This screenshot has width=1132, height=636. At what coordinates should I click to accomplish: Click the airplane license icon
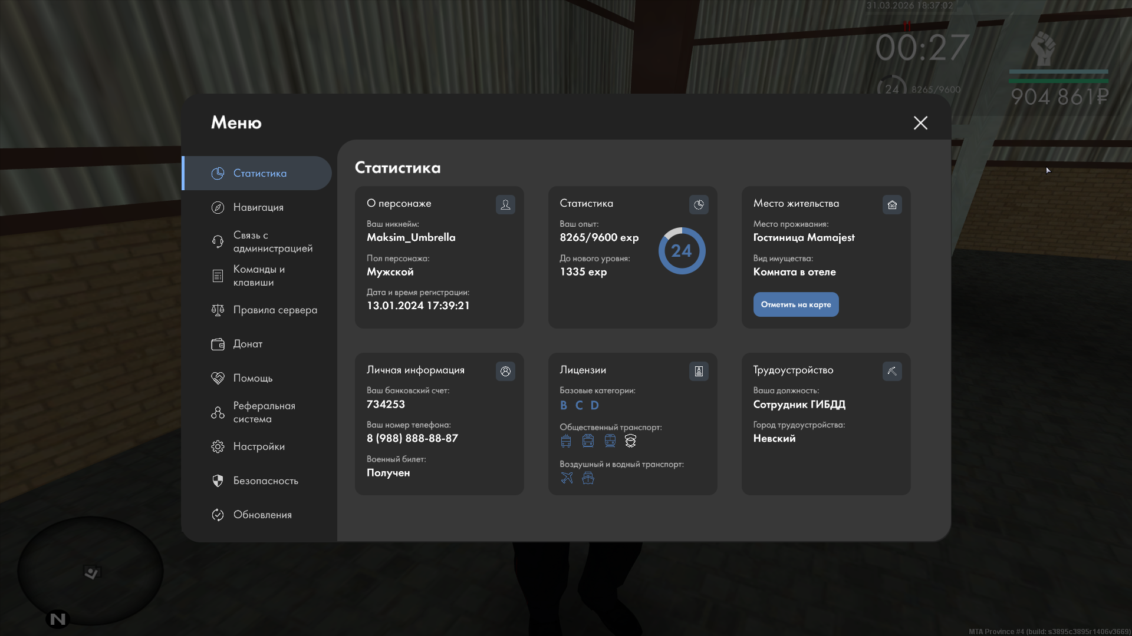point(567,478)
